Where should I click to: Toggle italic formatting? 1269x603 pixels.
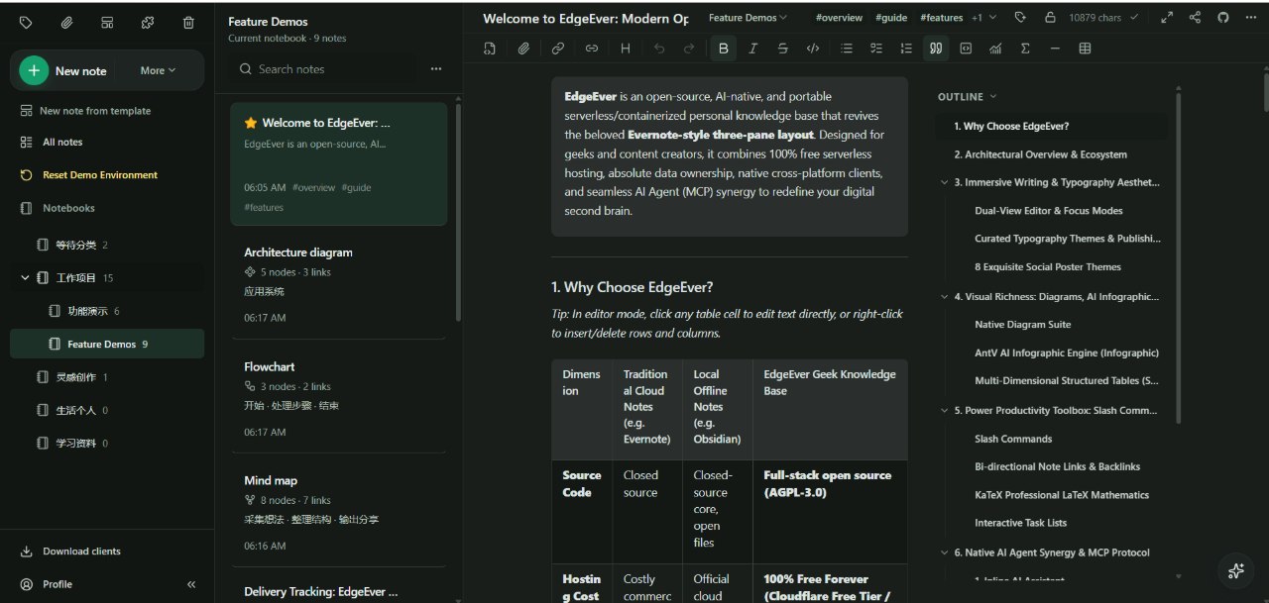click(753, 49)
